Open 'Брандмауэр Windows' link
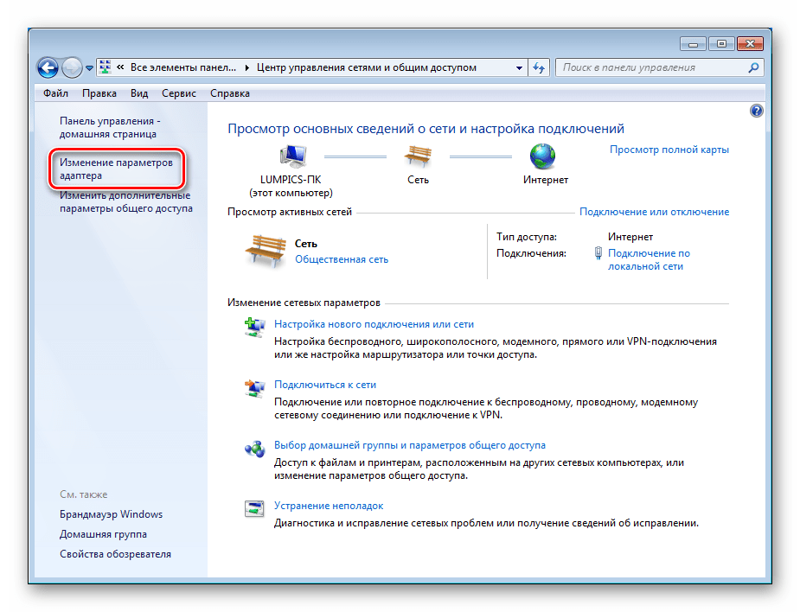 [112, 514]
